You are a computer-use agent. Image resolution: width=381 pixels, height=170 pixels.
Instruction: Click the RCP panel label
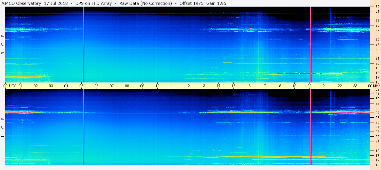point(3,45)
